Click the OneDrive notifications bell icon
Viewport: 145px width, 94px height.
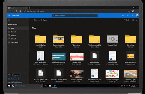pos(123,15)
